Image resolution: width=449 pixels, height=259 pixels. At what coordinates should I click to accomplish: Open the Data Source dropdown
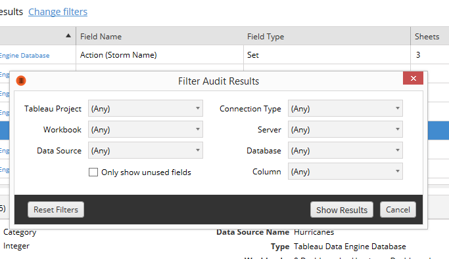coord(145,150)
